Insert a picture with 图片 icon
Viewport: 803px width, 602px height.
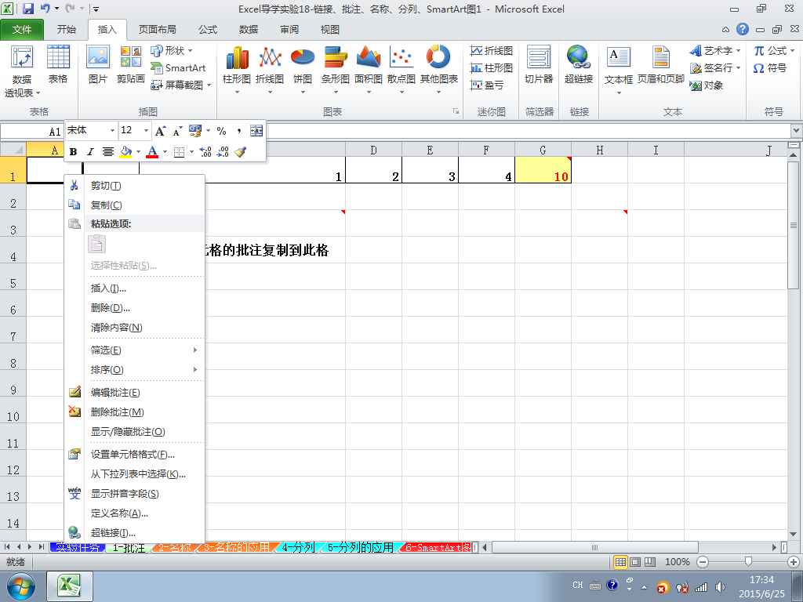(98, 64)
